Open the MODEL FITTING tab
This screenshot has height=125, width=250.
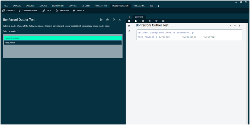coord(101,6)
